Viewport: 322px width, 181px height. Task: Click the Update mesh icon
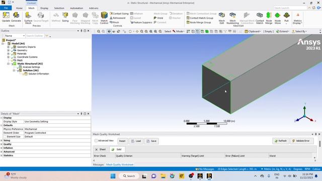click(6, 17)
